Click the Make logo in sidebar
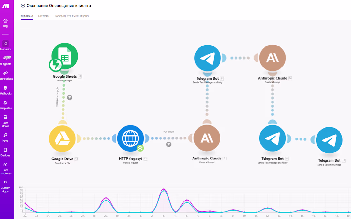 6,6
